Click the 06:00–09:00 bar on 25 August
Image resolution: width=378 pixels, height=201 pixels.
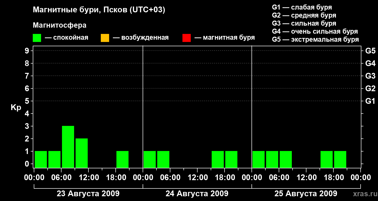pos(286,159)
